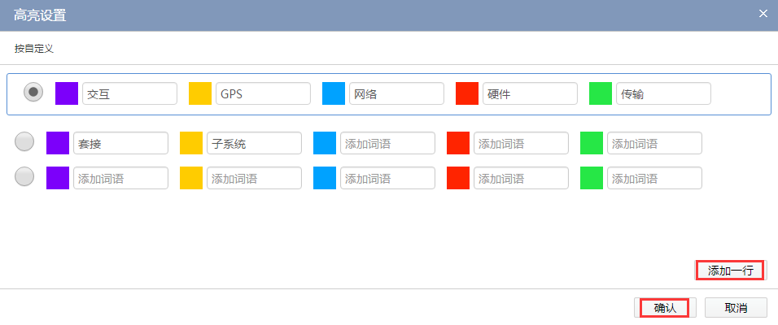The image size is (778, 325).
Task: Click the yellow swatch next to 子系统
Action: (191, 143)
